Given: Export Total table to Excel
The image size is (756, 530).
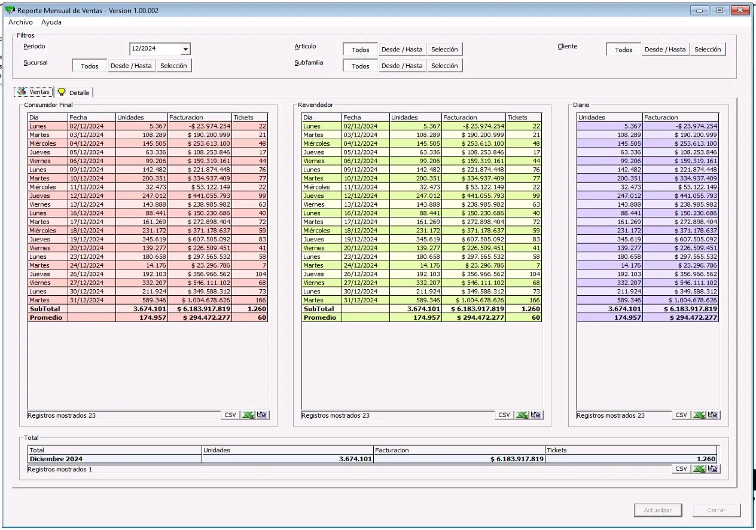Looking at the screenshot, I should point(699,469).
